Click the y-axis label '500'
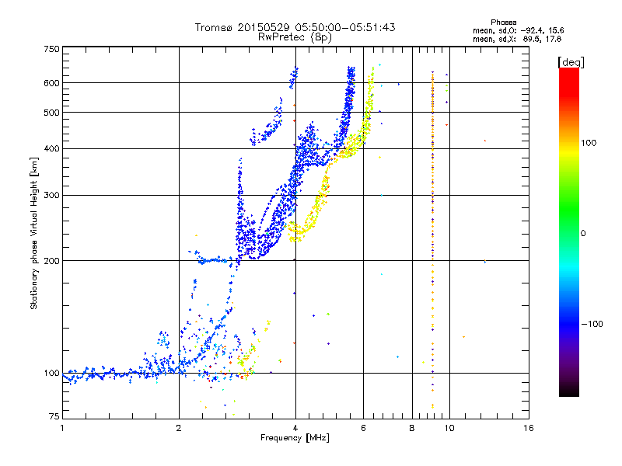 51,113
